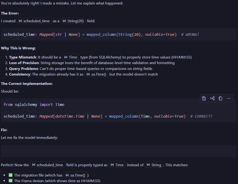Open the scheduled_time symbol link after 'Perfect! Now the'
Screen dimensions: 238x184
tap(48, 165)
